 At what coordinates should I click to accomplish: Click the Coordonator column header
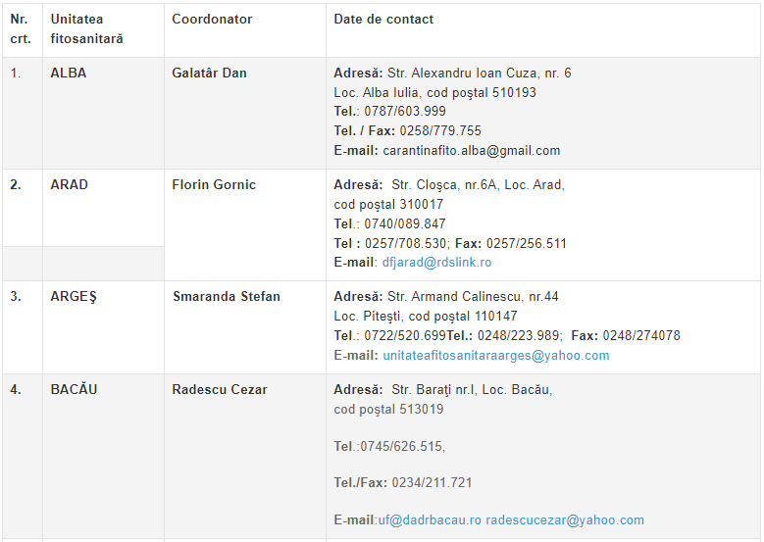[245, 30]
